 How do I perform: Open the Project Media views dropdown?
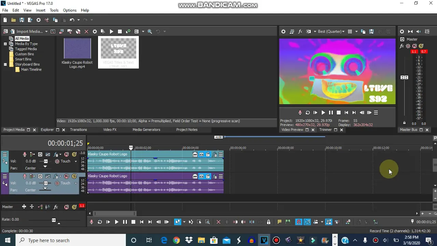(x=143, y=31)
